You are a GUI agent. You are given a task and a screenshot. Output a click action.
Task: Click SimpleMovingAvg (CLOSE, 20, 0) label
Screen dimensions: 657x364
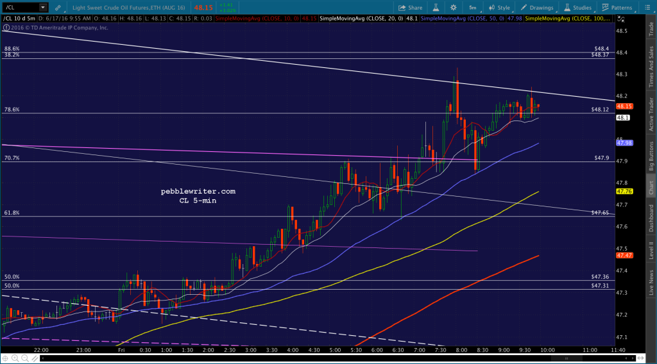tap(361, 19)
